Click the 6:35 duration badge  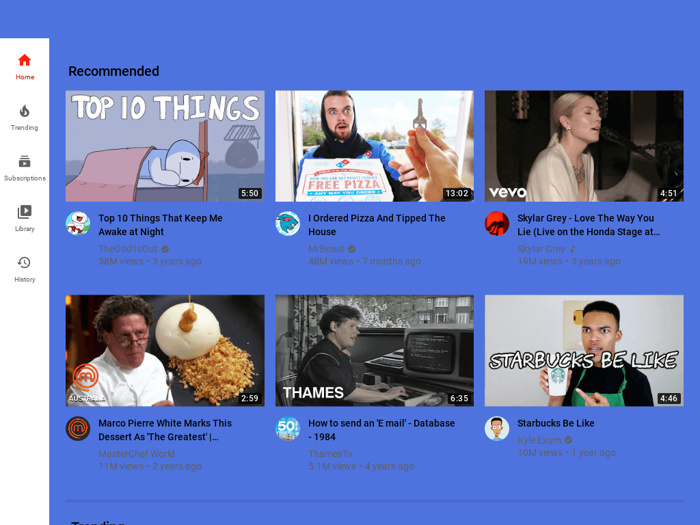[x=459, y=399]
